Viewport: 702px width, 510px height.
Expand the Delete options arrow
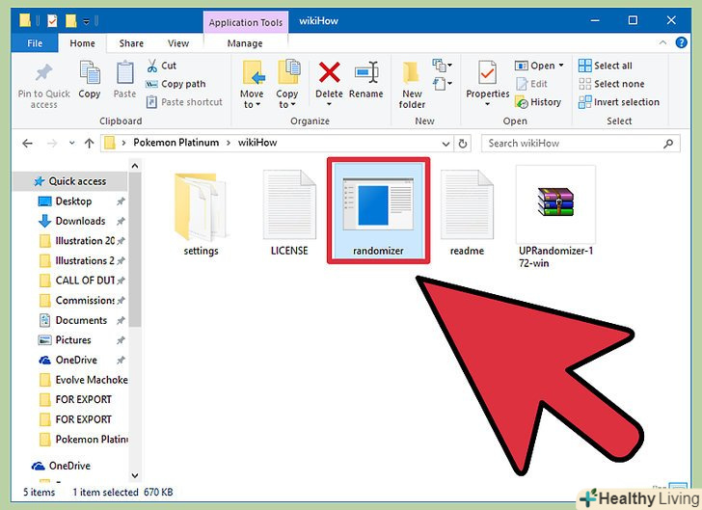(x=329, y=104)
